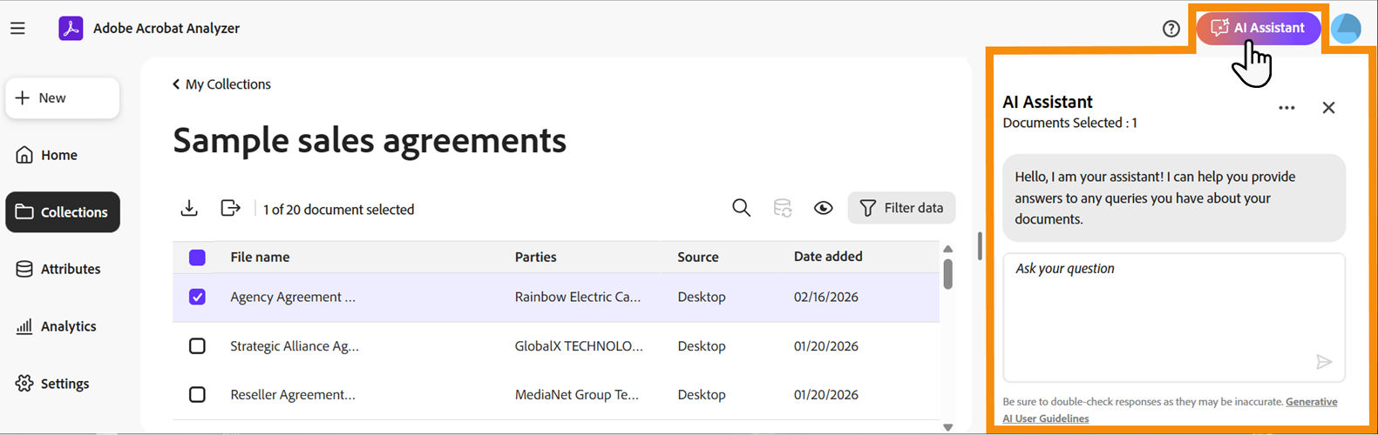The width and height of the screenshot is (1378, 435).
Task: Click the back chevron before My Collections
Action: pyautogui.click(x=176, y=84)
